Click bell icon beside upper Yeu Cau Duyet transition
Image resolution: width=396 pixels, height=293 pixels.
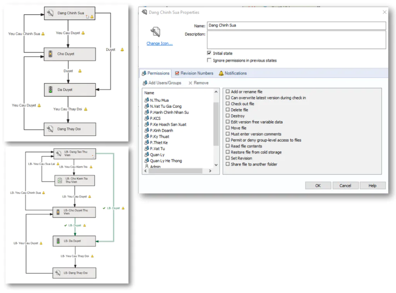coord(83,33)
